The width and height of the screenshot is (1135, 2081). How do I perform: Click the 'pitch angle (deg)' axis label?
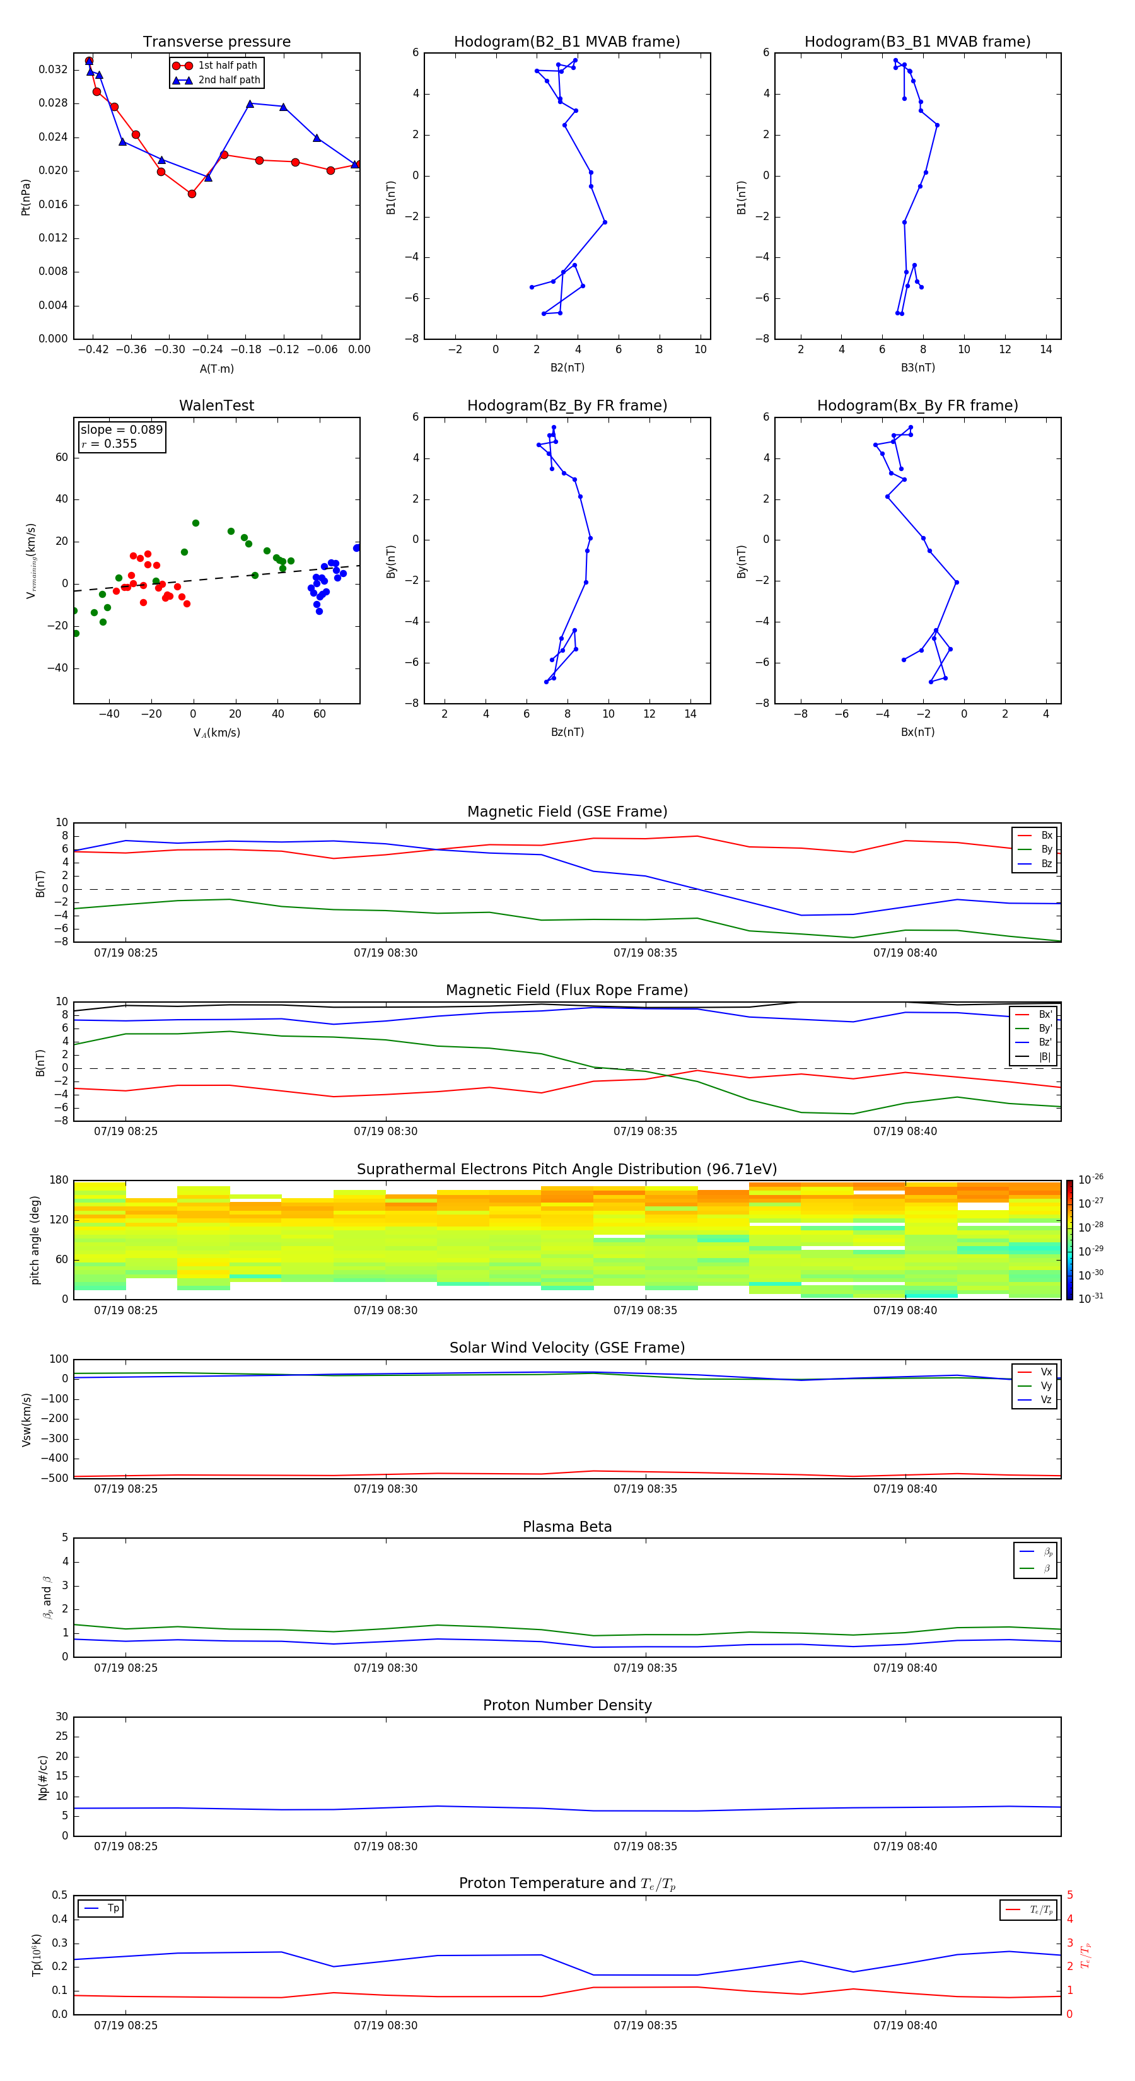[x=35, y=1240]
